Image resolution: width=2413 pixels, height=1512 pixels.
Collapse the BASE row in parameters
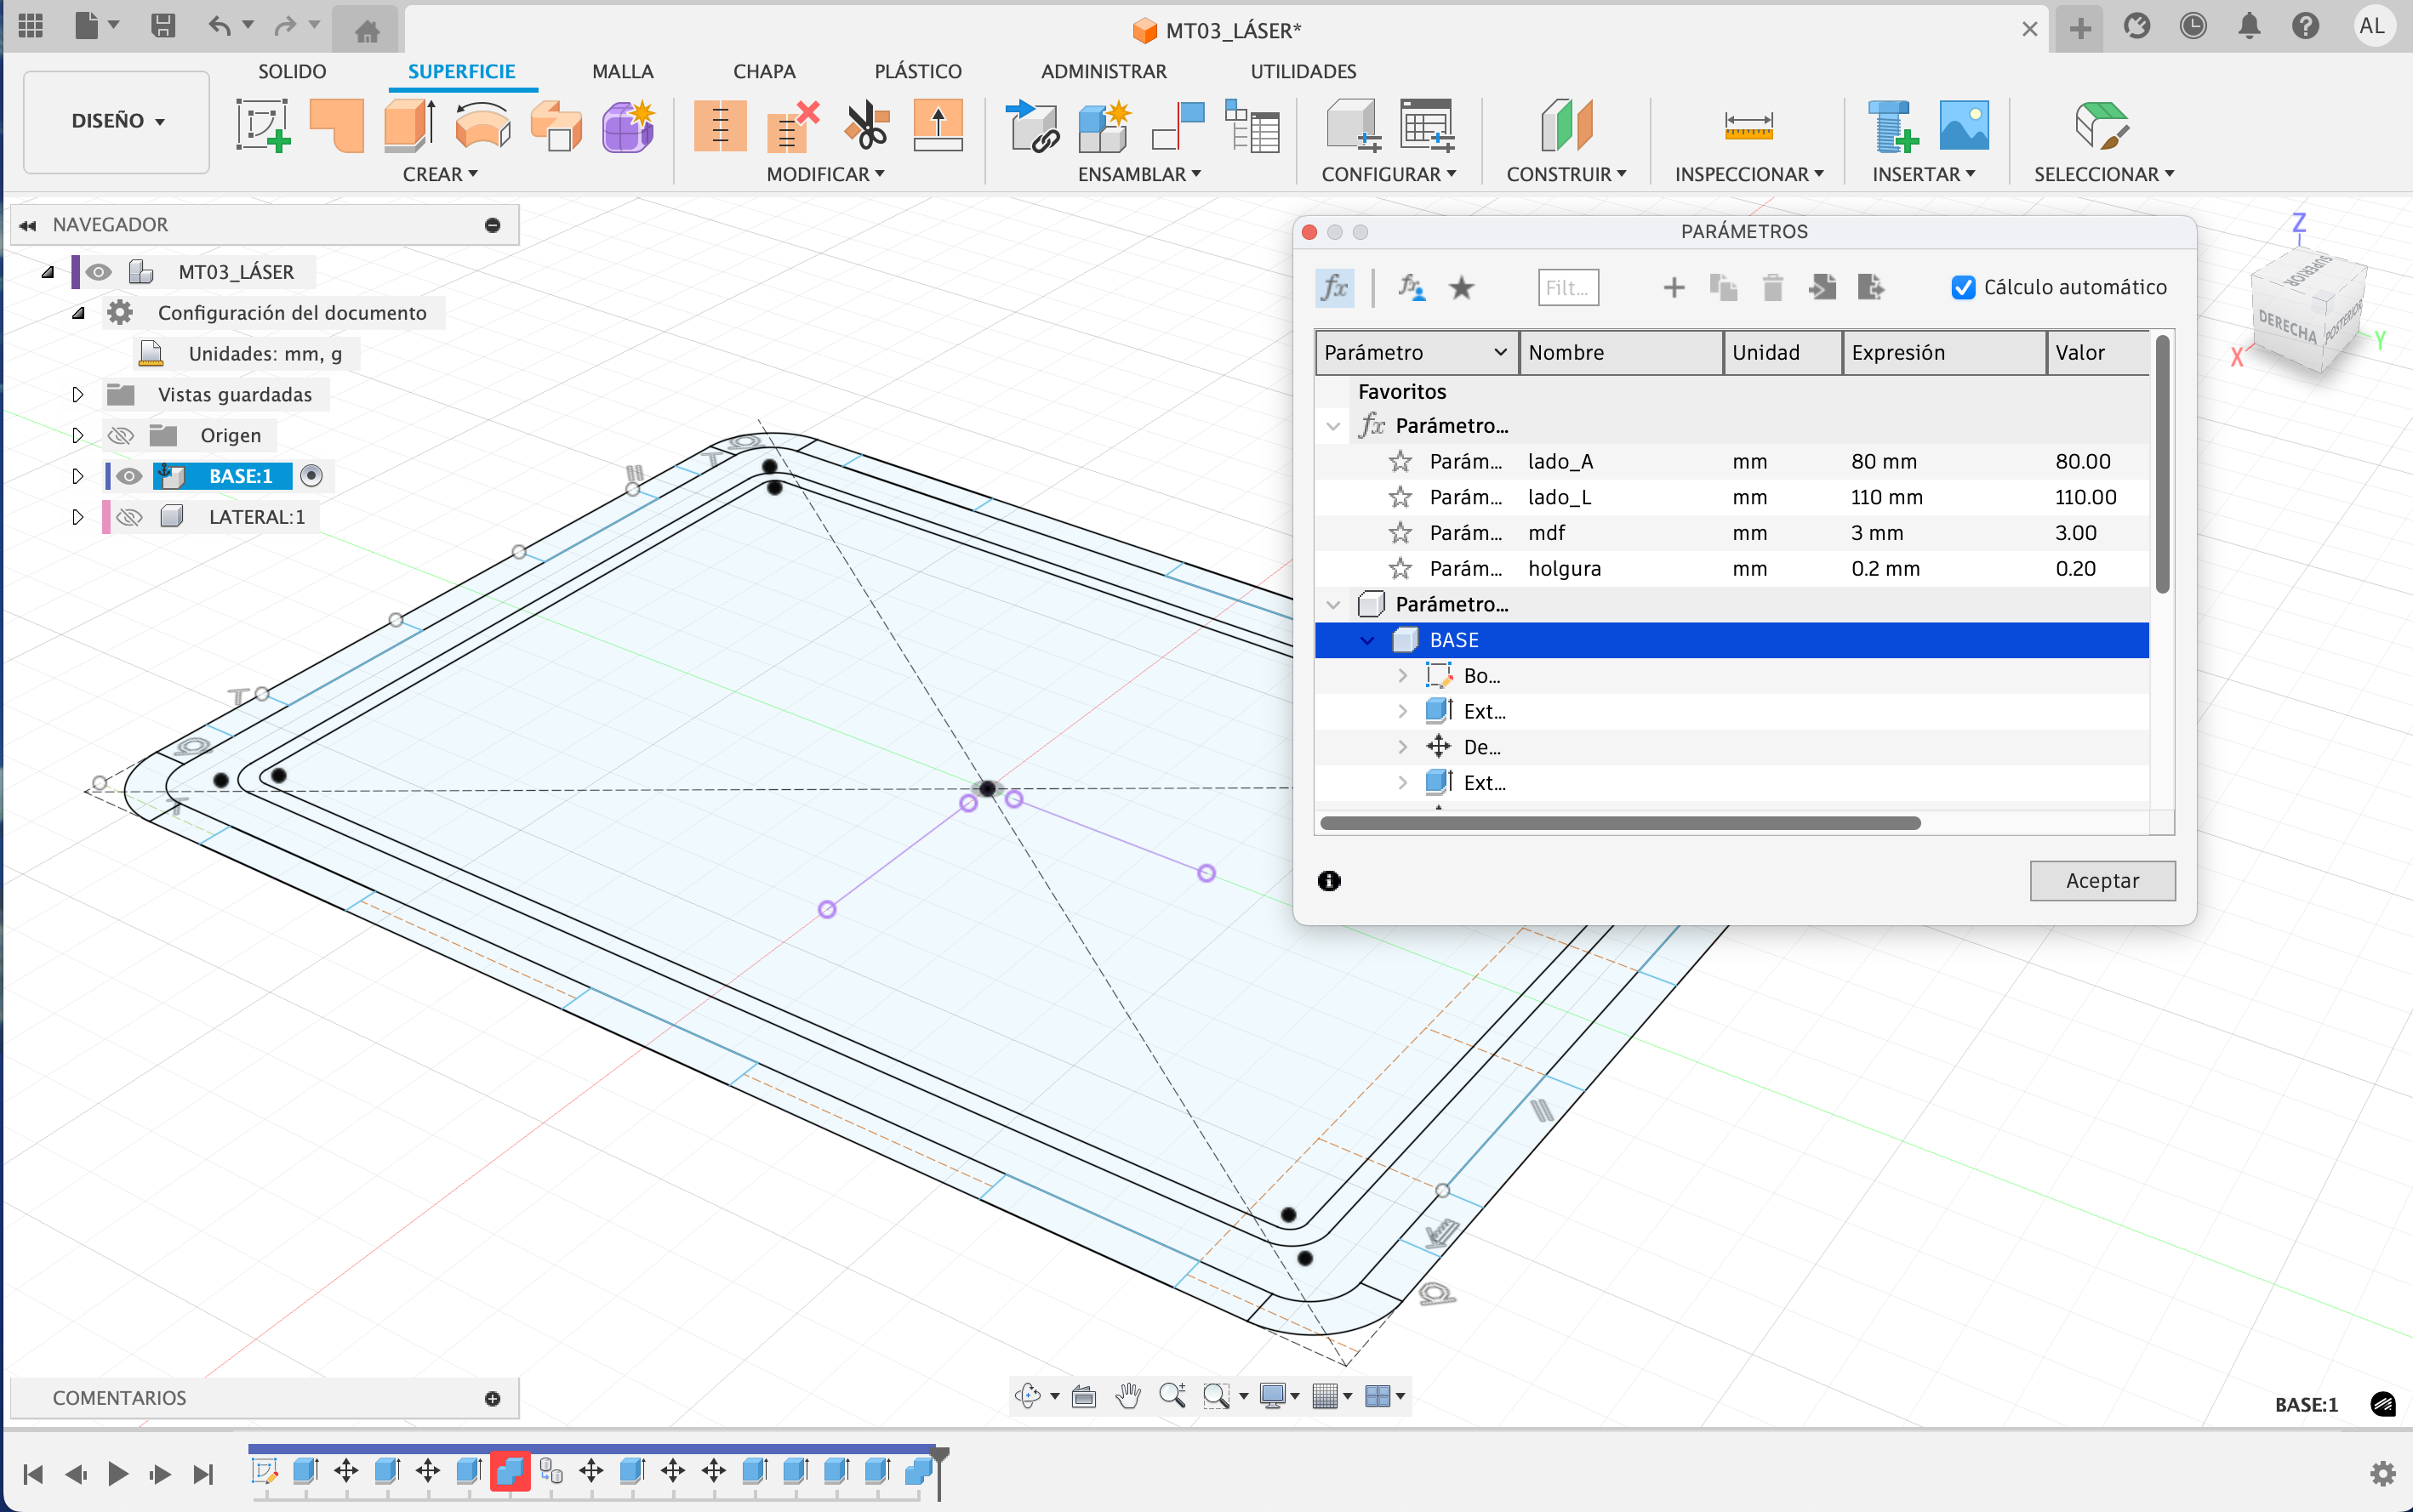(x=1367, y=640)
